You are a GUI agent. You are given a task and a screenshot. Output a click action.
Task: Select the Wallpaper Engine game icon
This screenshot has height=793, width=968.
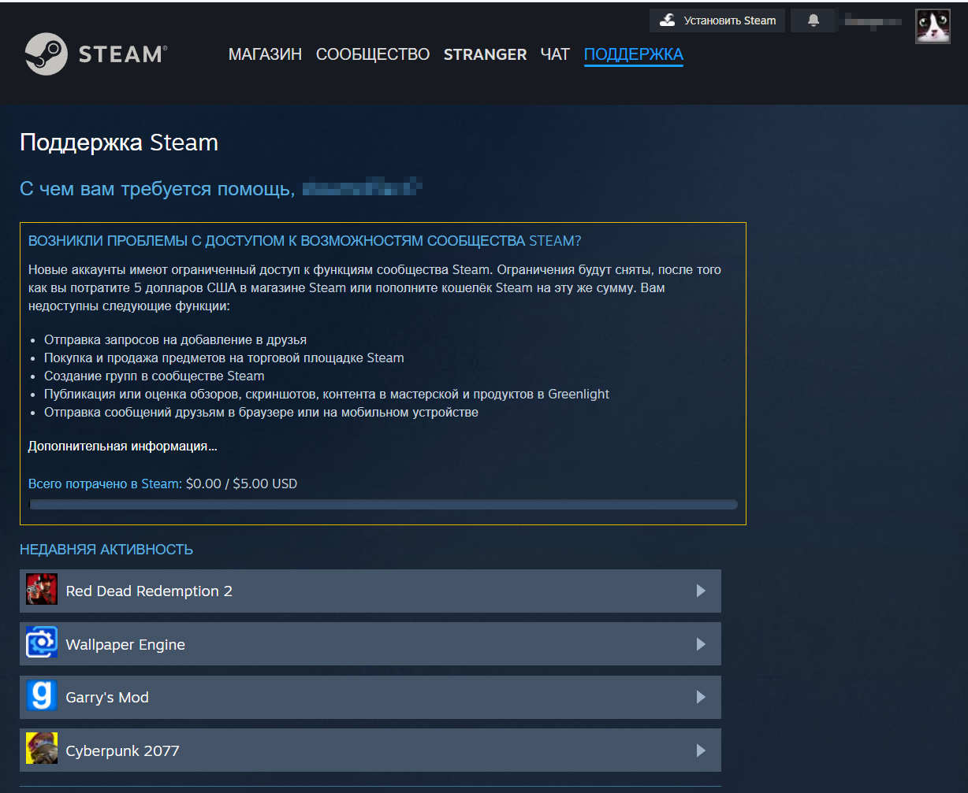click(x=41, y=643)
